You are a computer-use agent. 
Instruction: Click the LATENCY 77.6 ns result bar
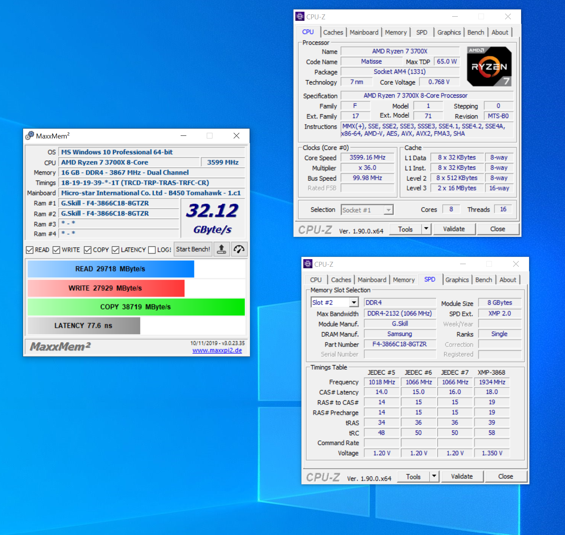(84, 326)
